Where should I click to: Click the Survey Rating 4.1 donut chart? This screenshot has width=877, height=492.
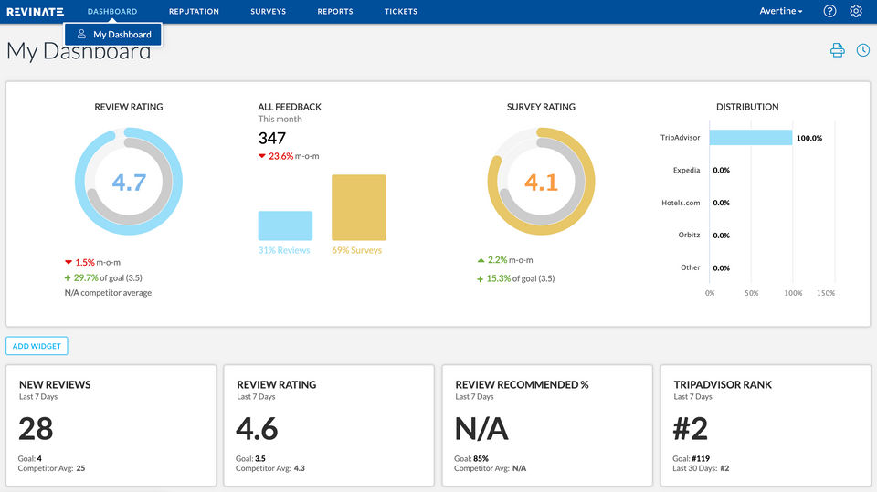pyautogui.click(x=541, y=182)
